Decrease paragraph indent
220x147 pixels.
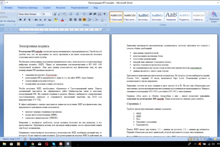coord(90,14)
